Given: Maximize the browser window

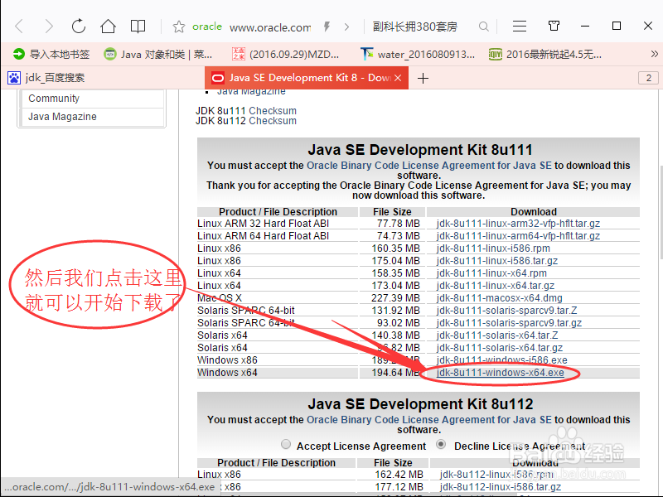Looking at the screenshot, I should [617, 27].
